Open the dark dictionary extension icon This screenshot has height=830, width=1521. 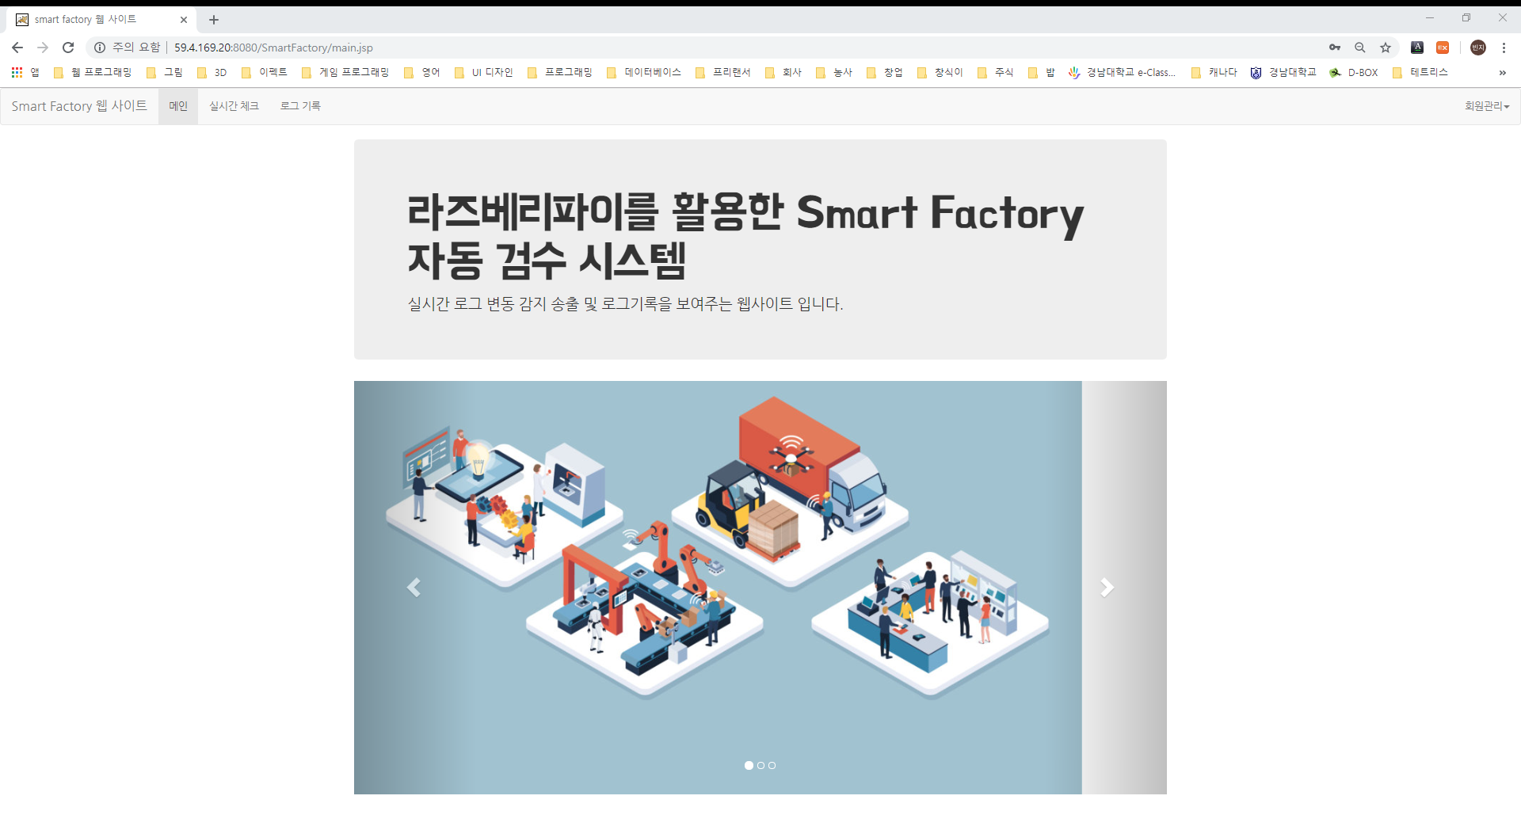pyautogui.click(x=1417, y=48)
